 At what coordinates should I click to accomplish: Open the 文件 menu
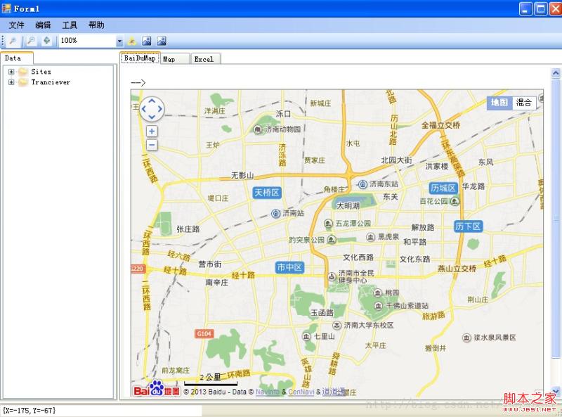click(16, 25)
